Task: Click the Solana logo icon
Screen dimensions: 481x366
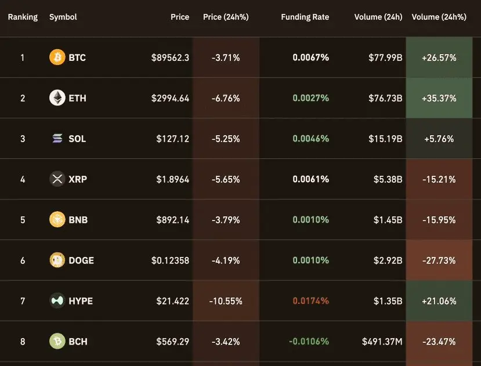Action: click(x=57, y=139)
